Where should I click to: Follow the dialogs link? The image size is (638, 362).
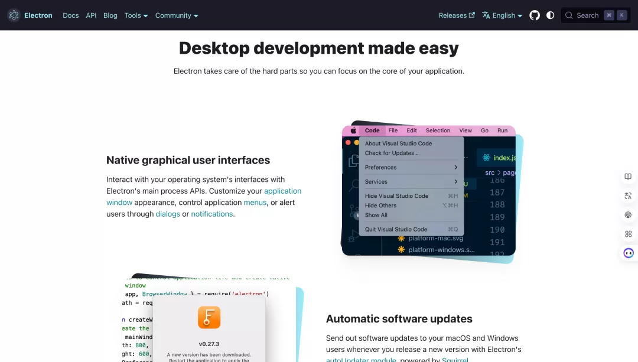point(168,214)
